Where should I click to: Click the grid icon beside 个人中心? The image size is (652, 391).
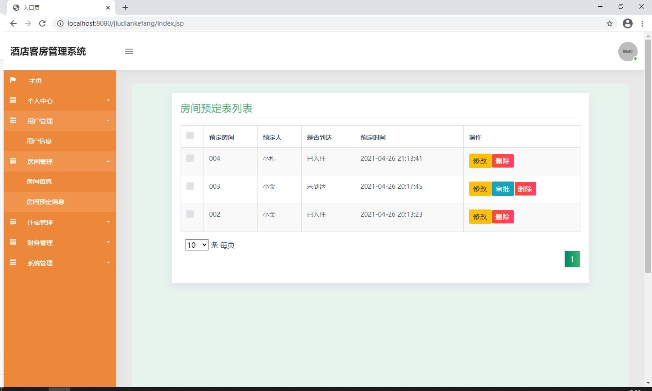click(x=13, y=100)
